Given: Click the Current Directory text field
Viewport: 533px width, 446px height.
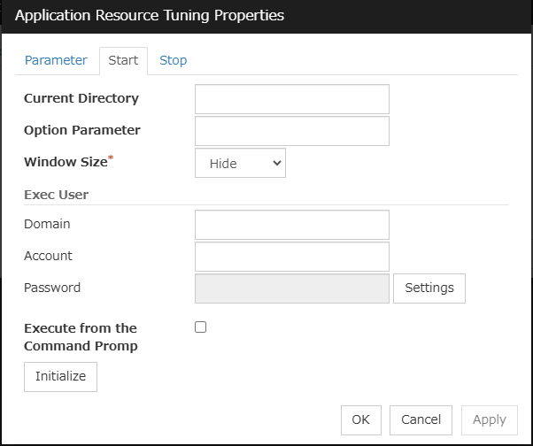Looking at the screenshot, I should [x=291, y=99].
